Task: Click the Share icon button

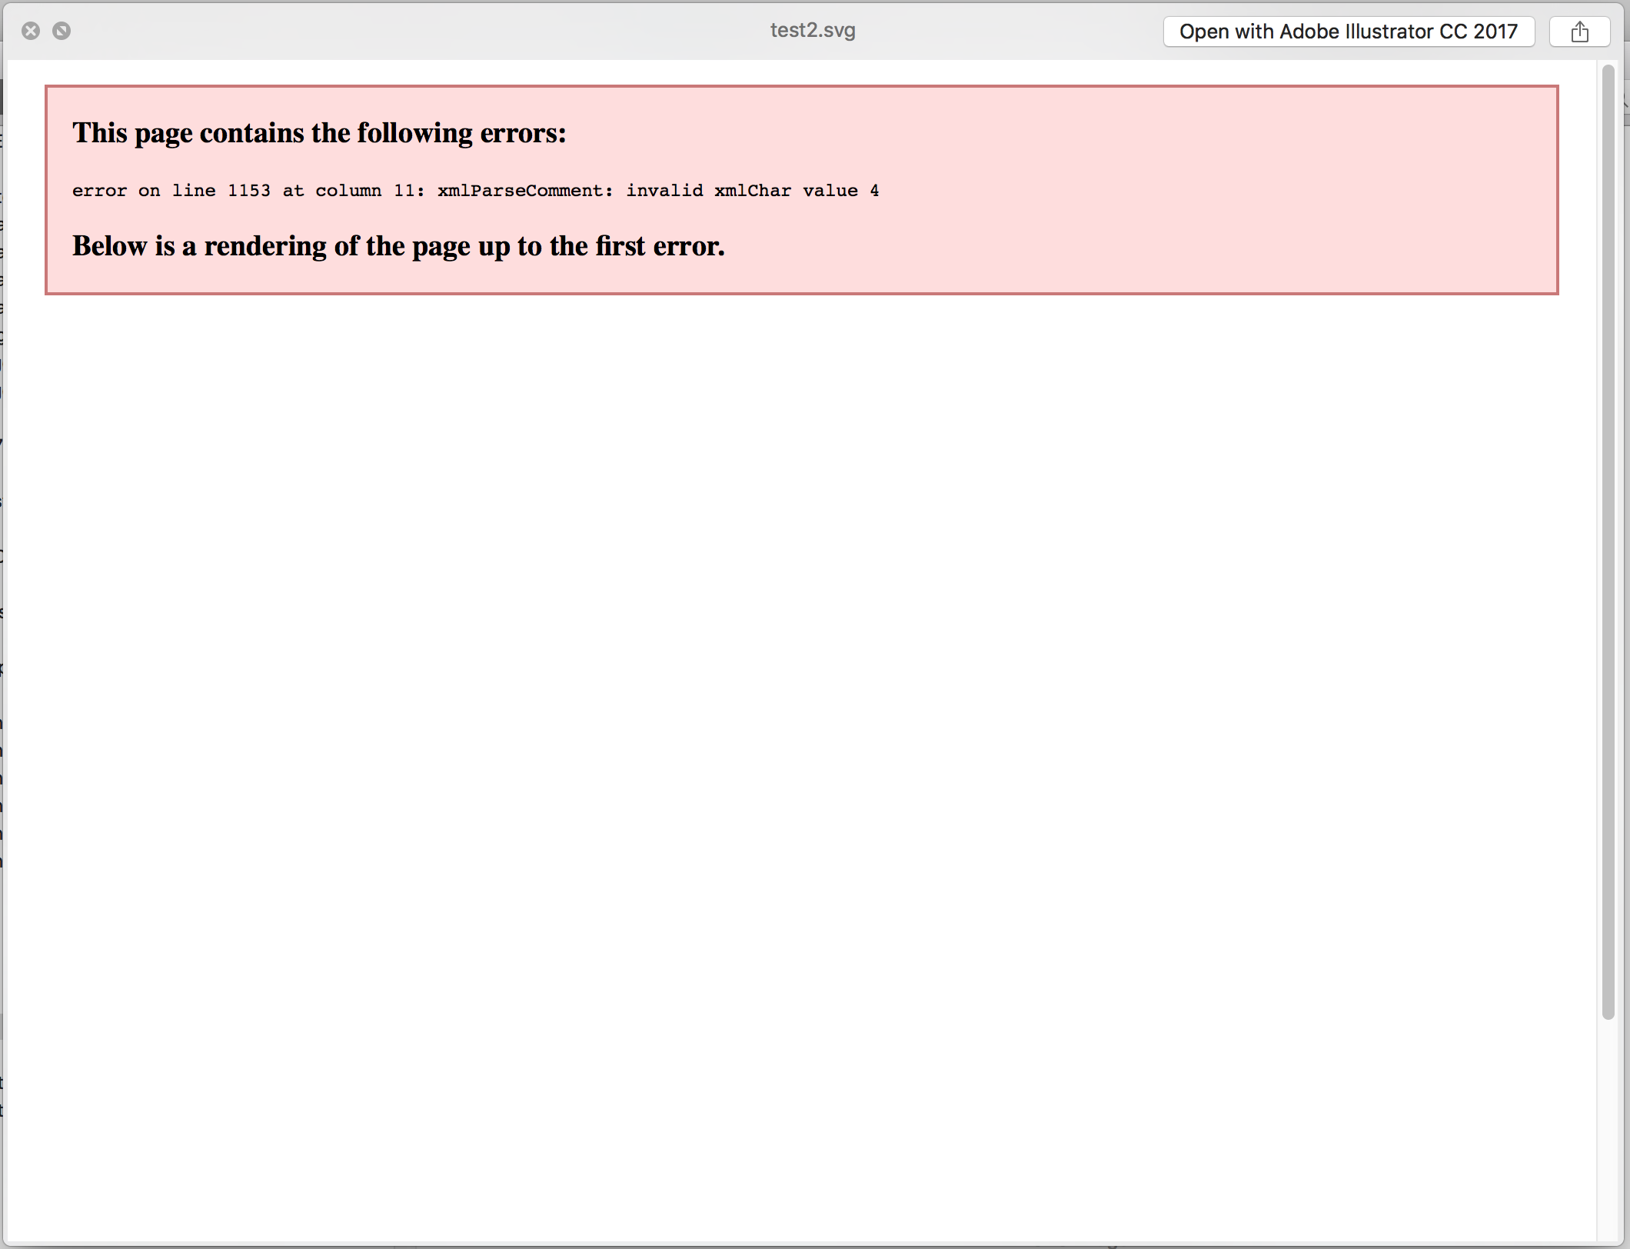Action: pyautogui.click(x=1579, y=32)
